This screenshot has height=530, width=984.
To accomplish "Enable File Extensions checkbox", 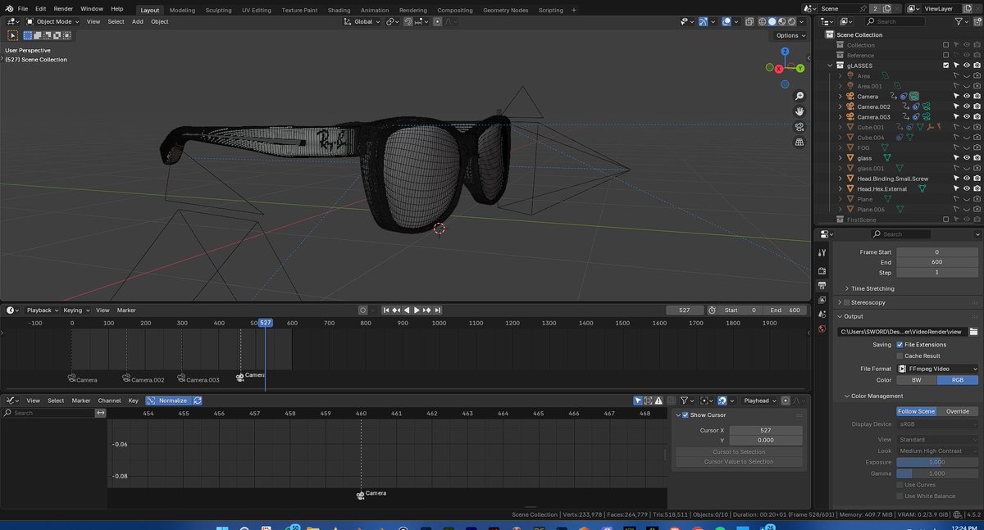I will pyautogui.click(x=900, y=345).
